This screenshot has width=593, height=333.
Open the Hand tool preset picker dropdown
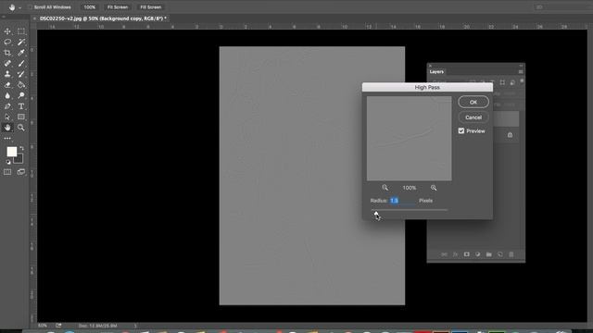pos(20,7)
